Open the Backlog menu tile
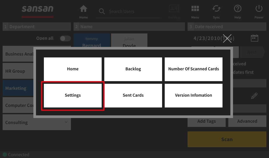269x158 pixels. 133,69
